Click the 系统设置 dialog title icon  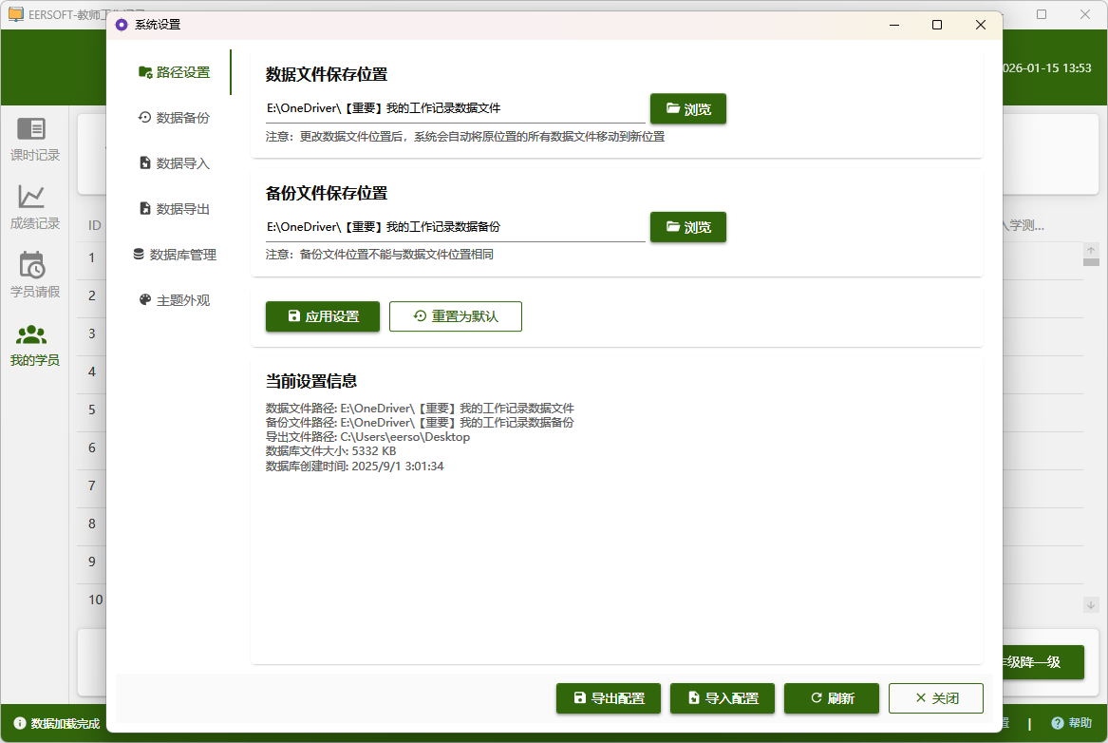[x=121, y=25]
